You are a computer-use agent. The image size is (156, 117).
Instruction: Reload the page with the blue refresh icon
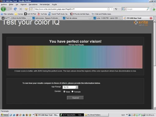tap(15, 9)
